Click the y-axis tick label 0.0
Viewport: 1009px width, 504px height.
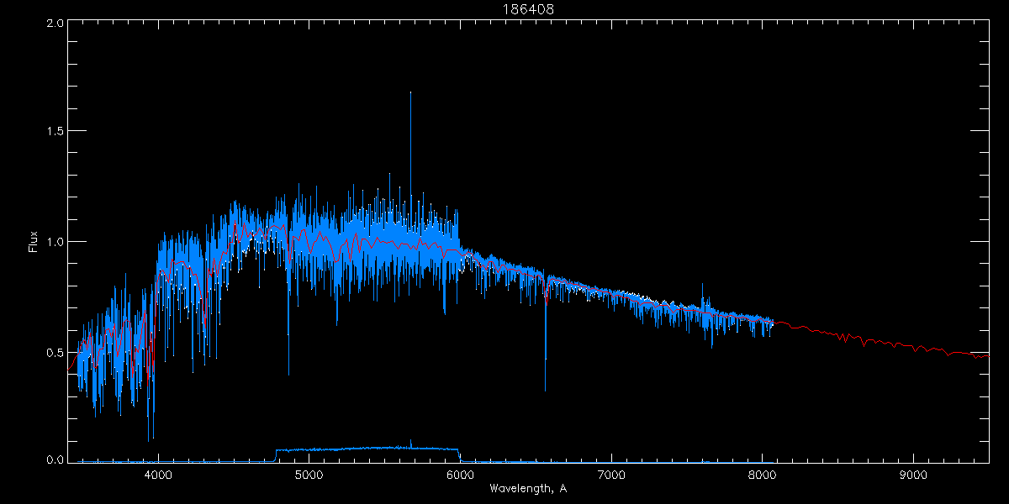55,459
